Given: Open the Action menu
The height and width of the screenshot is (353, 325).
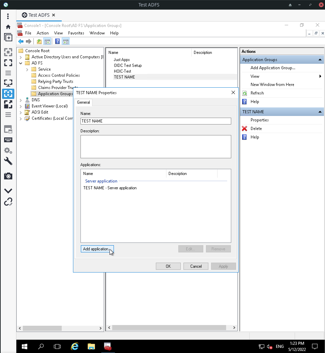Looking at the screenshot, I should click(43, 33).
